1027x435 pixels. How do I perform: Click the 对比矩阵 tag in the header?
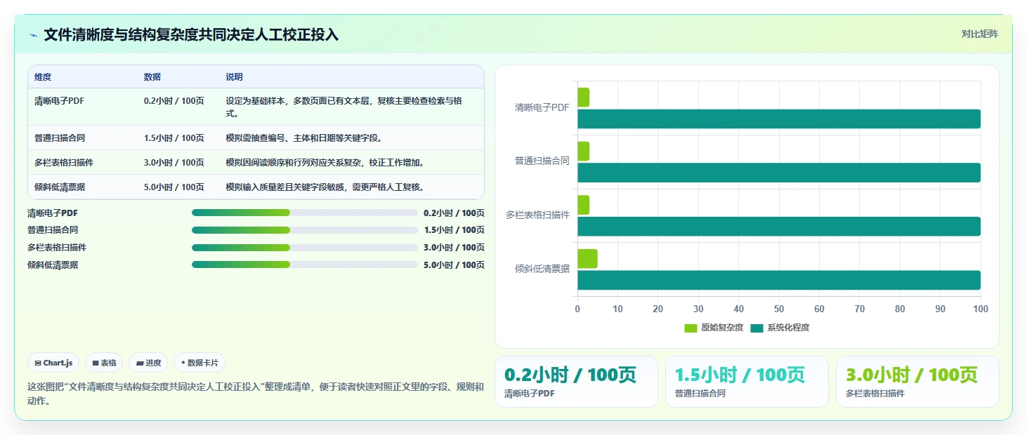(979, 34)
